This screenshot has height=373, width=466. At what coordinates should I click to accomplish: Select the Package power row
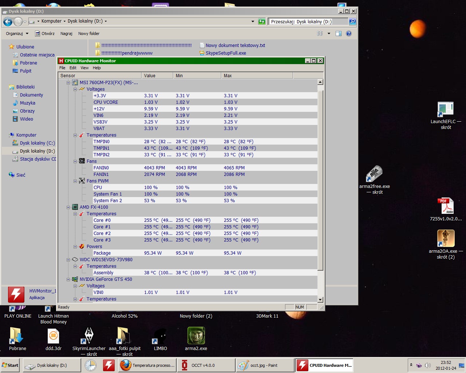205,253
